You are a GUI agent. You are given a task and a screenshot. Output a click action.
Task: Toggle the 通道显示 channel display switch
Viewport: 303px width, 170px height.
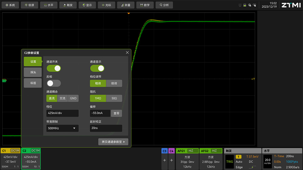point(97,68)
